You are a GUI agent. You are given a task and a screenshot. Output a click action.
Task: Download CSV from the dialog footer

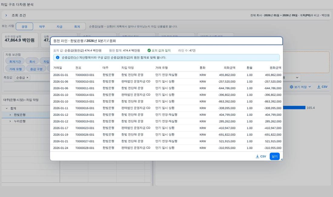click(261, 156)
